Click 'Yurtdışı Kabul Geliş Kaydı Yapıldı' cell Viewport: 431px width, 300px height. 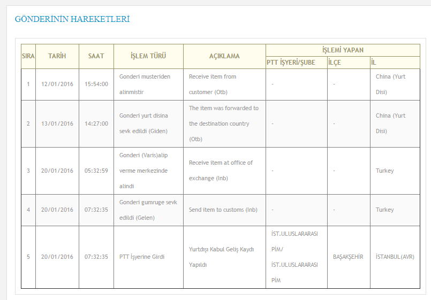(224, 257)
